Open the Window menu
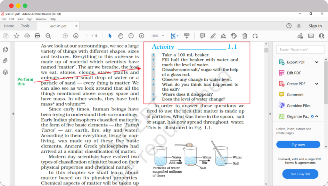328x186 pixels. [x=41, y=19]
